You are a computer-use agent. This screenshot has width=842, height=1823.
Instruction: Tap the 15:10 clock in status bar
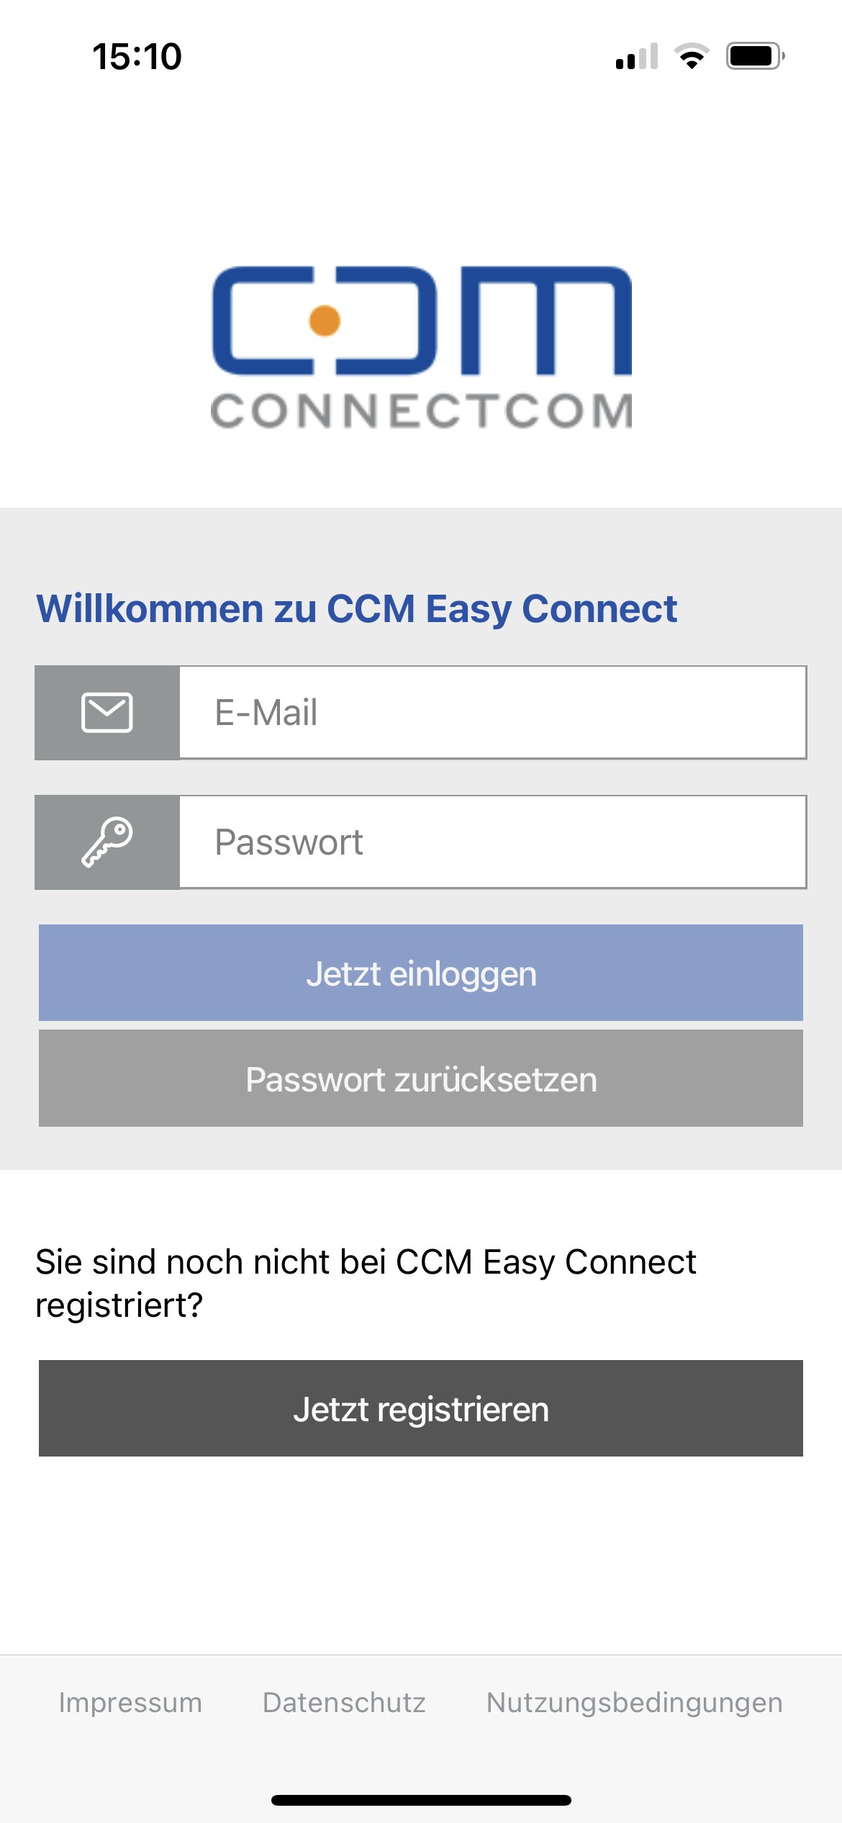(137, 56)
